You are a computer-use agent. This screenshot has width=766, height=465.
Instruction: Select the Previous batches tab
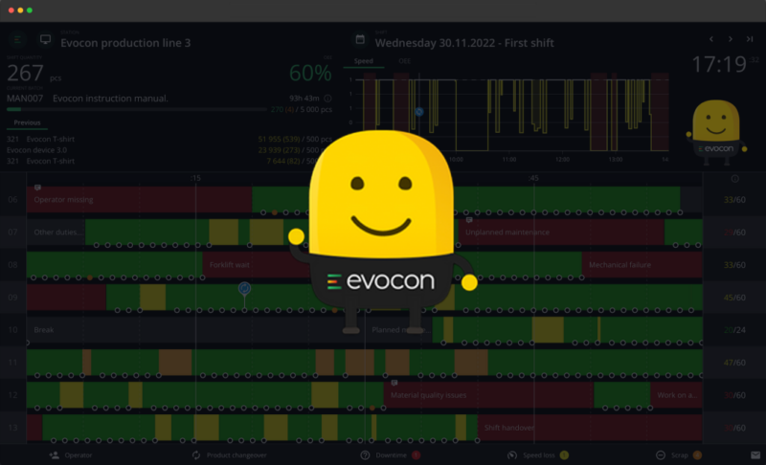27,122
